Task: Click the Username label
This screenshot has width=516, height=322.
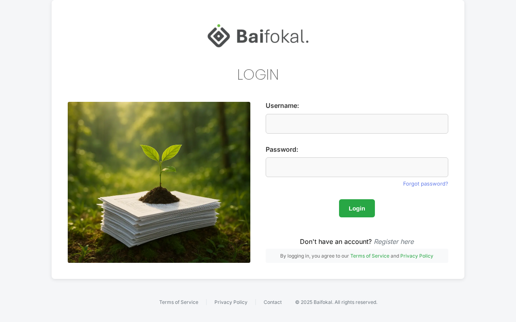Action: coord(282,105)
